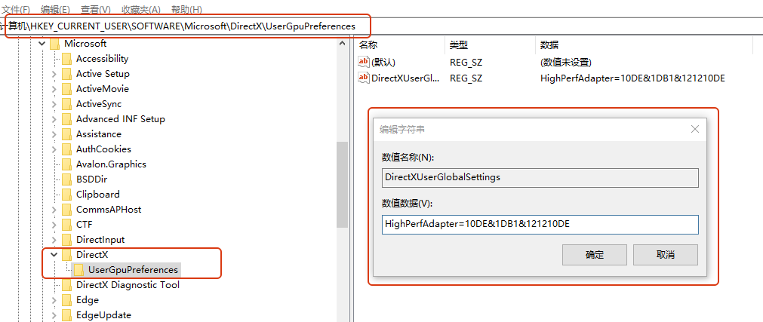Collapse the Microsoft tree node
This screenshot has height=322, width=763.
point(42,44)
